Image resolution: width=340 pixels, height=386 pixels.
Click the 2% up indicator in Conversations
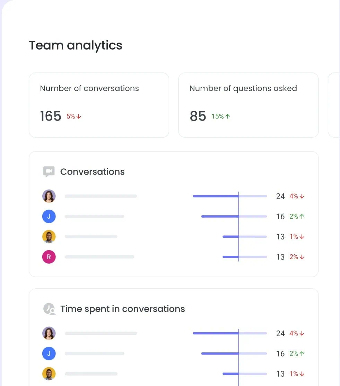coord(297,216)
